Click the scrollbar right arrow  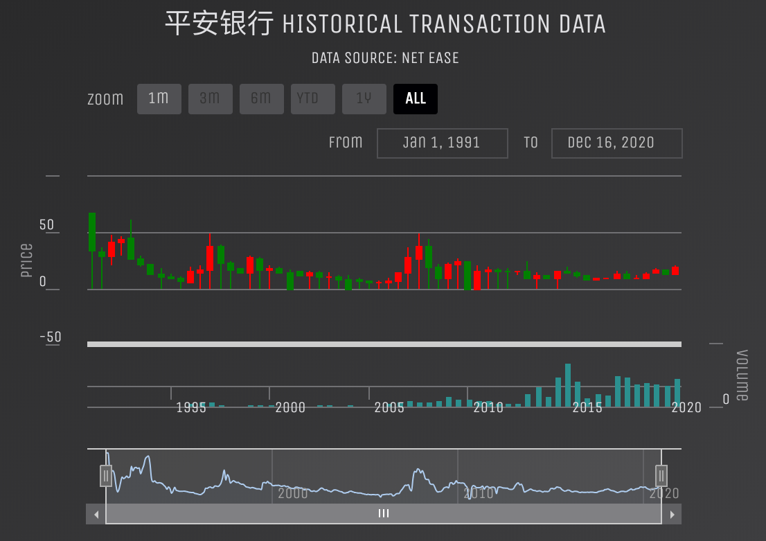click(x=671, y=514)
